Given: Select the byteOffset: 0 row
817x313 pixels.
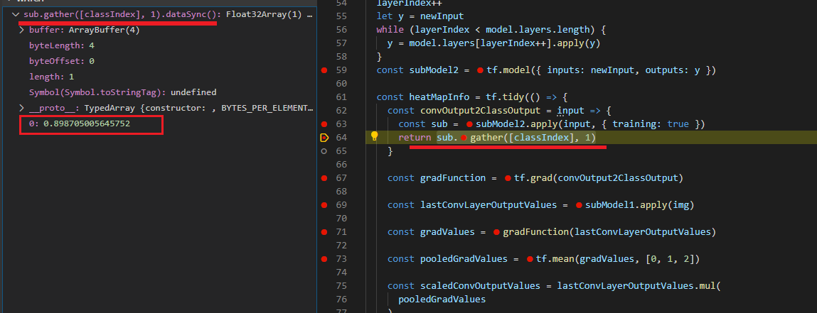Looking at the screenshot, I should point(159,61).
